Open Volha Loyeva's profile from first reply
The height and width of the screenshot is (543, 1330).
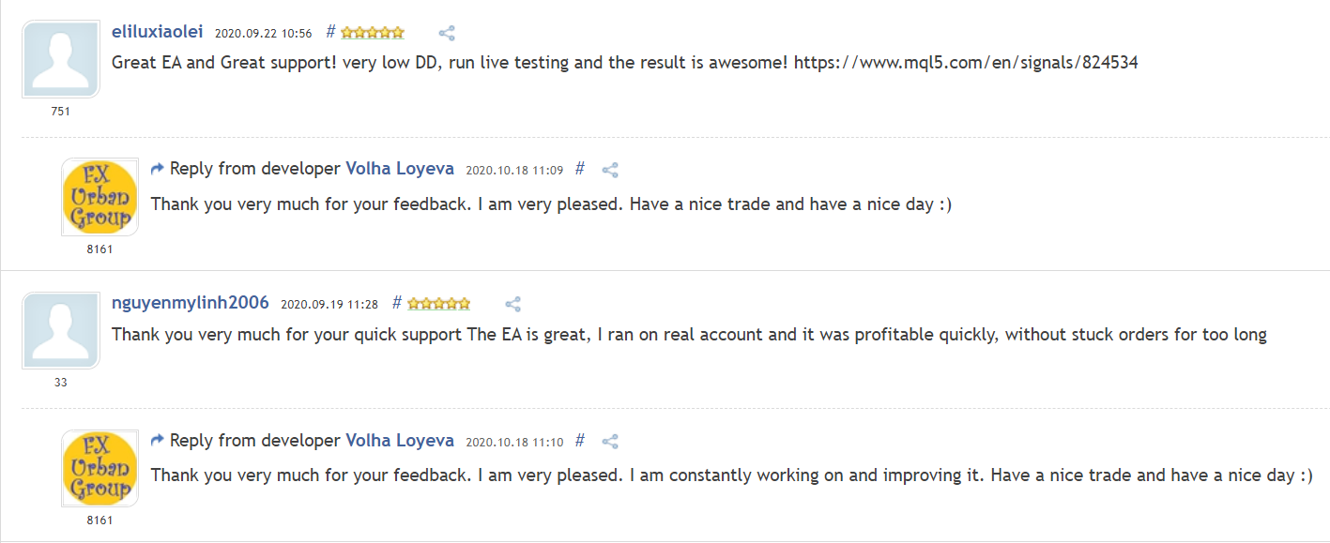pos(400,169)
